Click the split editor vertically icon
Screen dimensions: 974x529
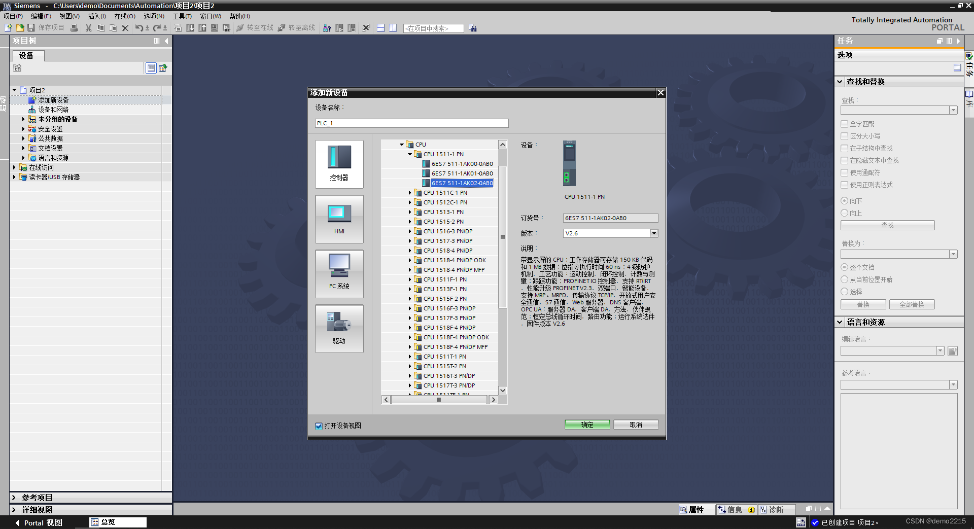tap(393, 28)
